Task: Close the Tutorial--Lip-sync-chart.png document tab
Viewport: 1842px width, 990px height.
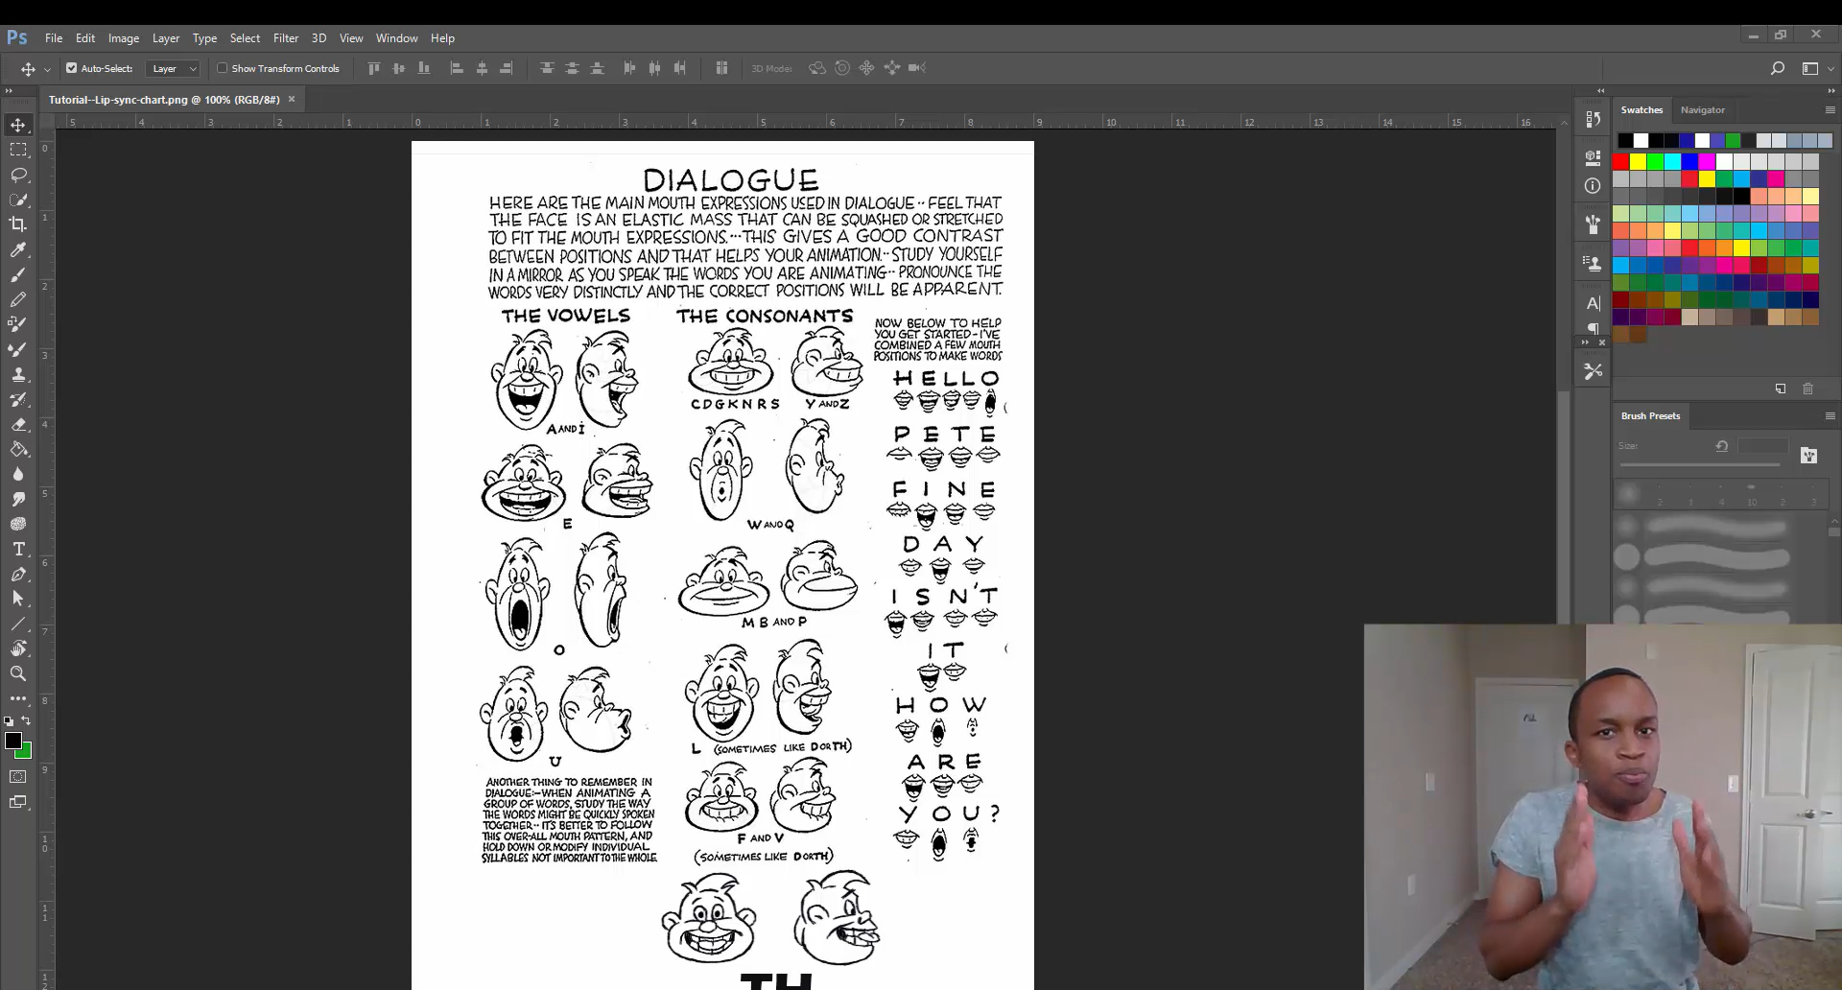Action: tap(292, 99)
